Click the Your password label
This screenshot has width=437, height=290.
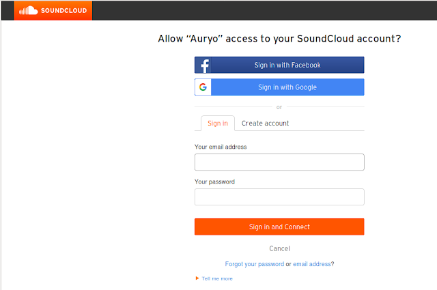pos(214,182)
